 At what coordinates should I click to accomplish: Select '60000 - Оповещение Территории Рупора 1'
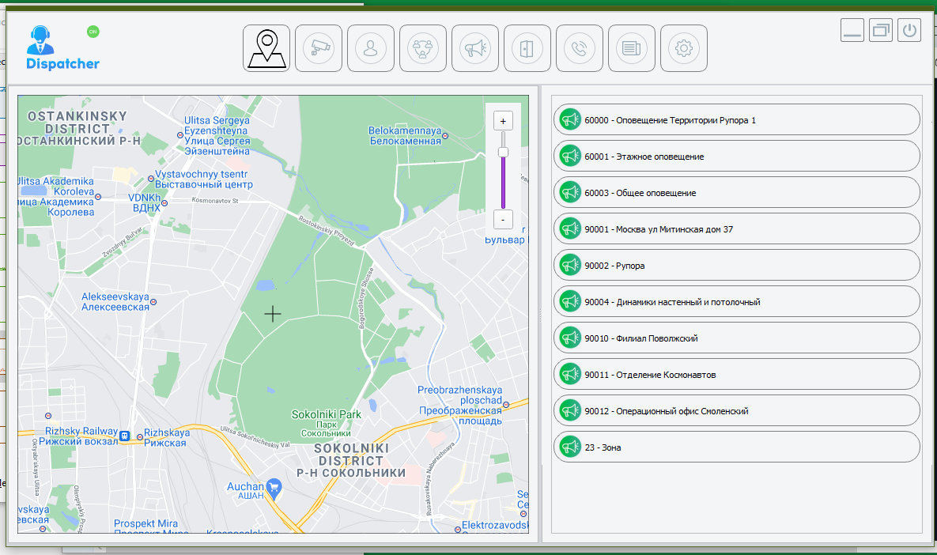(x=736, y=120)
